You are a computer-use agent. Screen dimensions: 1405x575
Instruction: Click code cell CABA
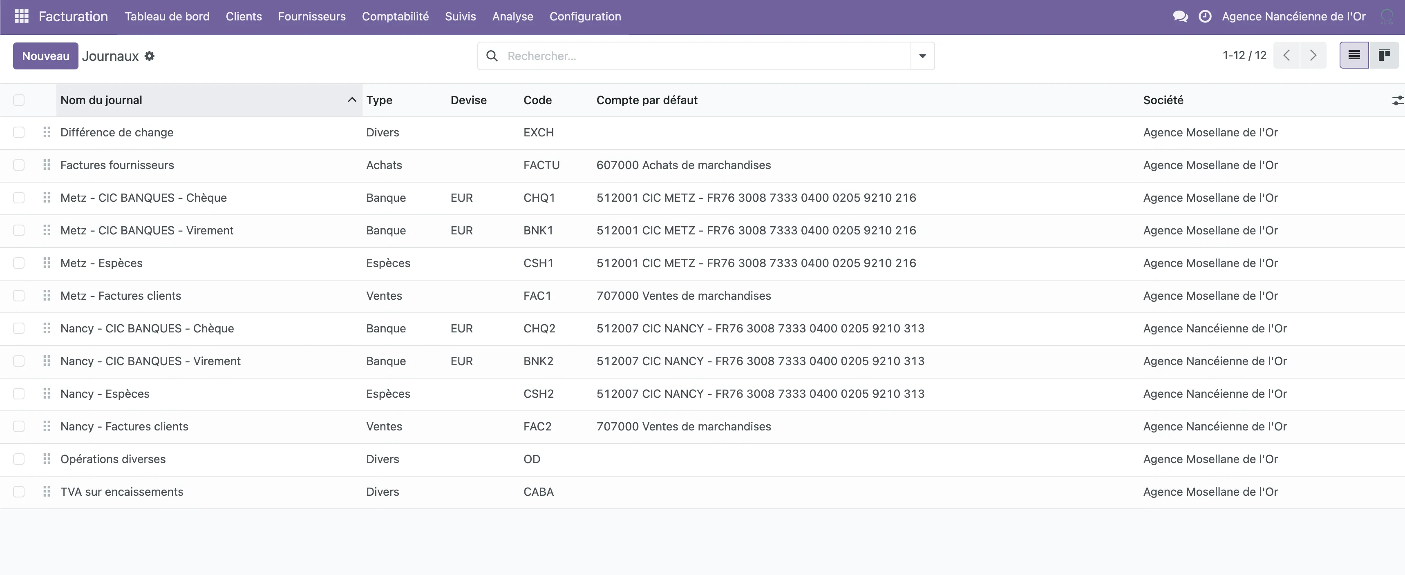[x=538, y=492]
